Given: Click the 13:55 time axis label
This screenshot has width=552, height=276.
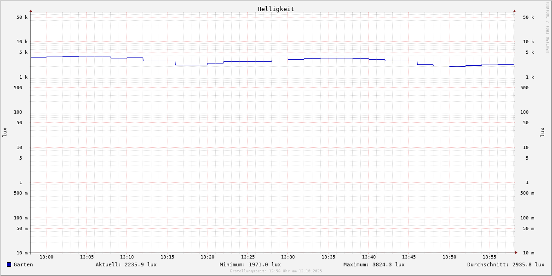Looking at the screenshot, I should pos(489,257).
